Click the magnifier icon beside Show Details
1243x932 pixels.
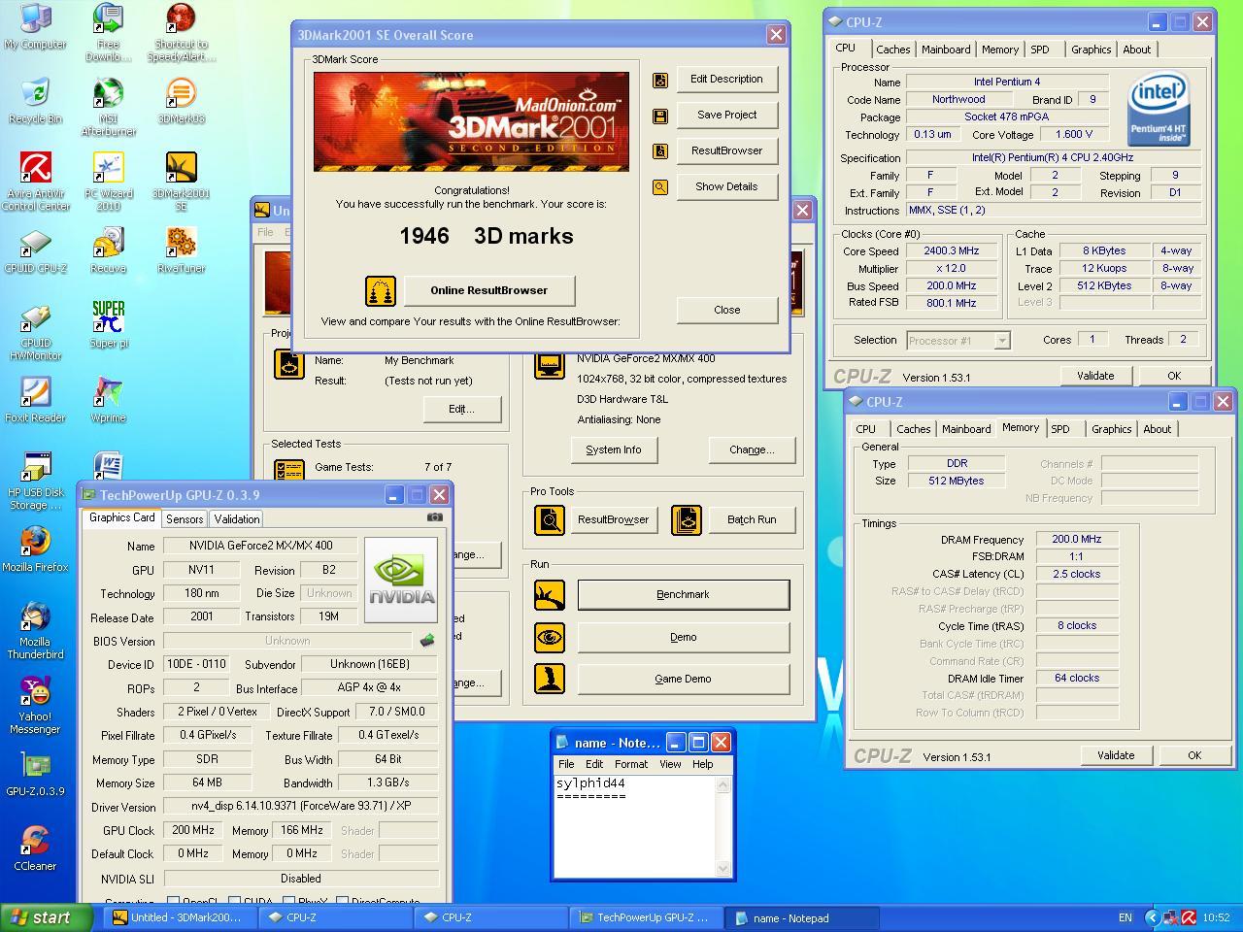pos(660,187)
